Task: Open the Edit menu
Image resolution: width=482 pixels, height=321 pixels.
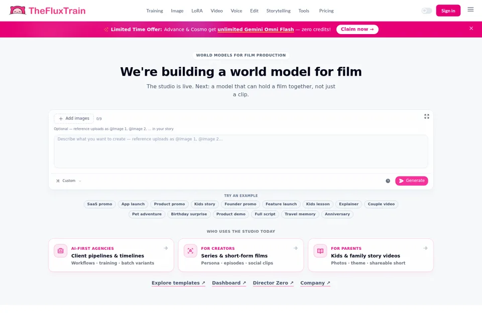Action: [x=254, y=11]
